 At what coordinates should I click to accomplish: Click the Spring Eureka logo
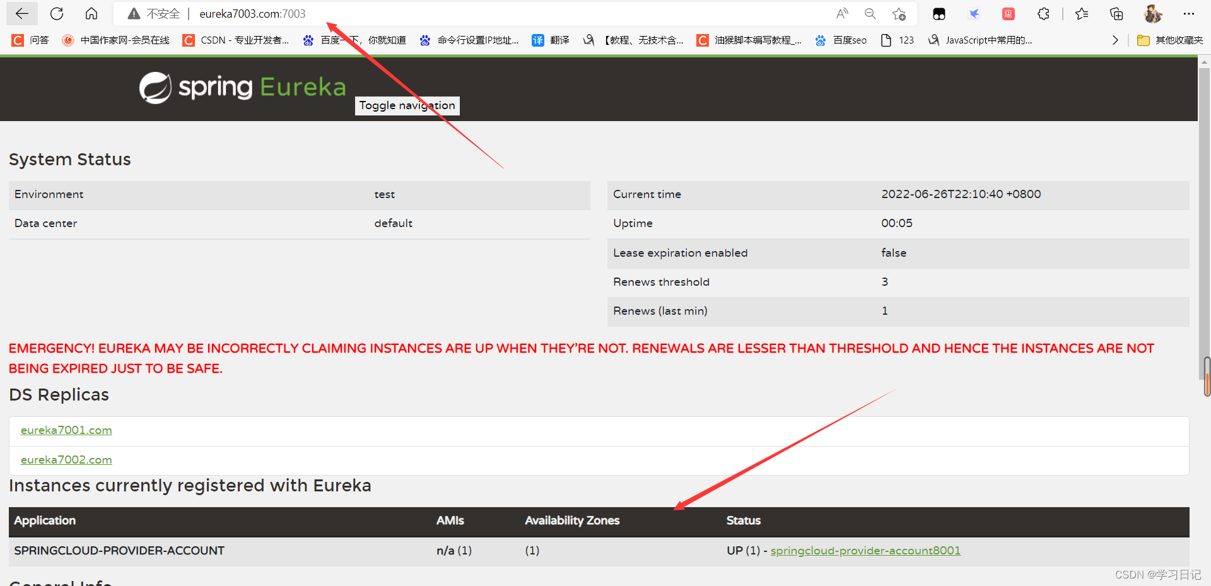point(242,87)
